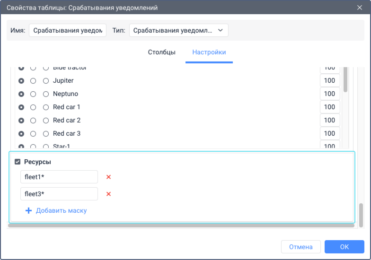Screen dimensions: 371x260
Task: Click the Отмена button
Action: (x=301, y=247)
